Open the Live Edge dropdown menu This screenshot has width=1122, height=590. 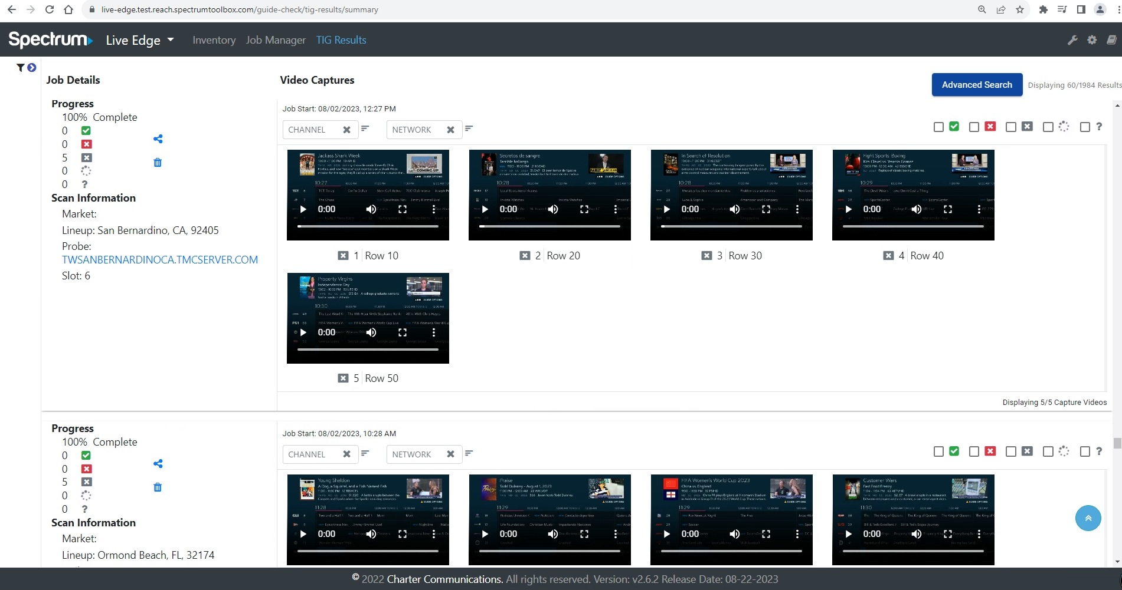[140, 40]
